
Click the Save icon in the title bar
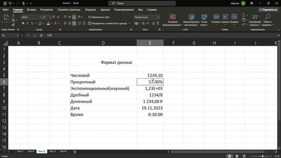tap(5, 3)
